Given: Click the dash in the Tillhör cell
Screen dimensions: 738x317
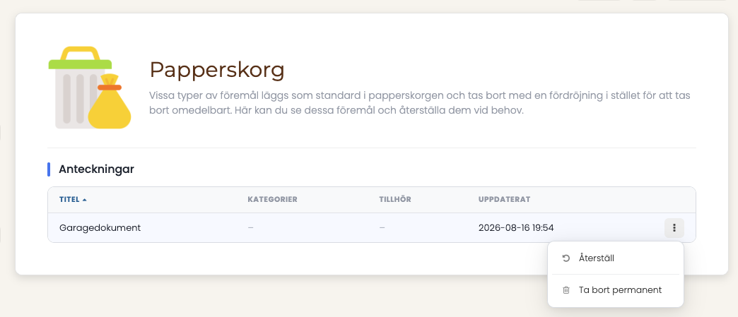Looking at the screenshot, I should click(x=382, y=228).
